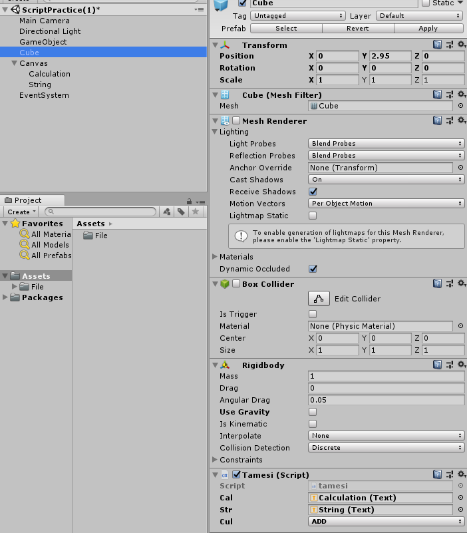Select Main Camera in Hierarchy
Screen dimensions: 467x533
point(44,21)
